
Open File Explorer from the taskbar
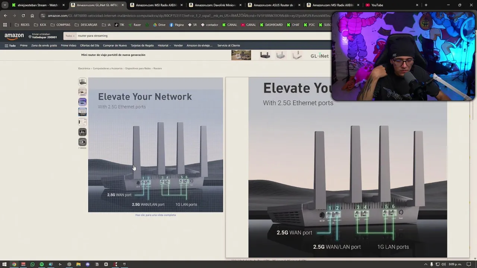pyautogui.click(x=78, y=264)
